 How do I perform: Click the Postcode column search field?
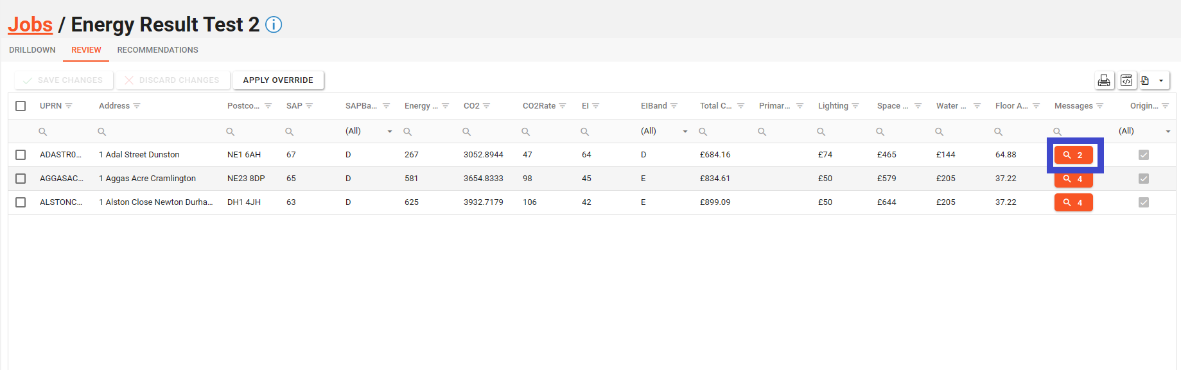click(x=250, y=132)
